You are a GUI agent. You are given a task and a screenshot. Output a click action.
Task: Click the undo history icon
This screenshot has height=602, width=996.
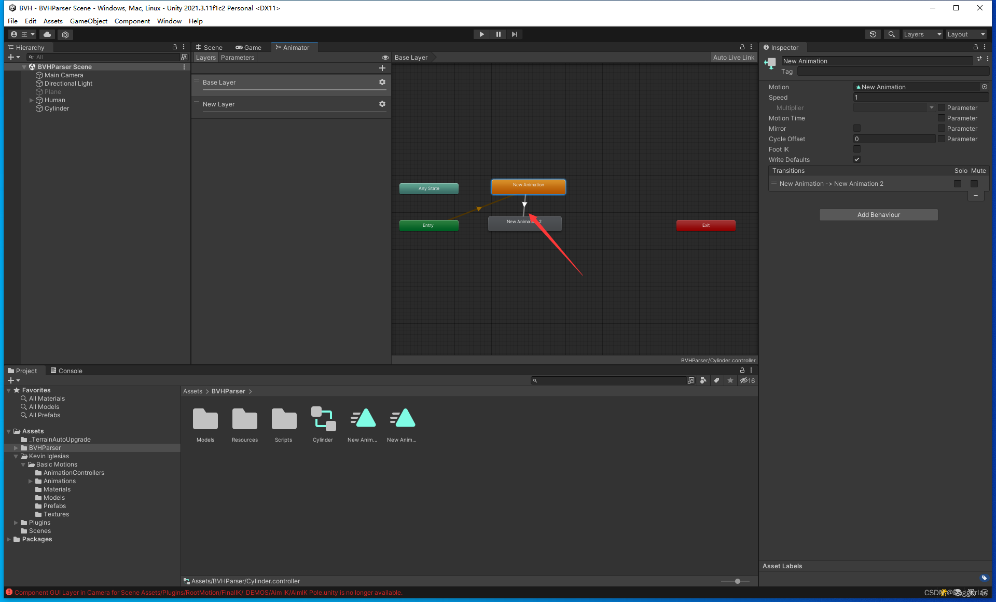pos(873,34)
